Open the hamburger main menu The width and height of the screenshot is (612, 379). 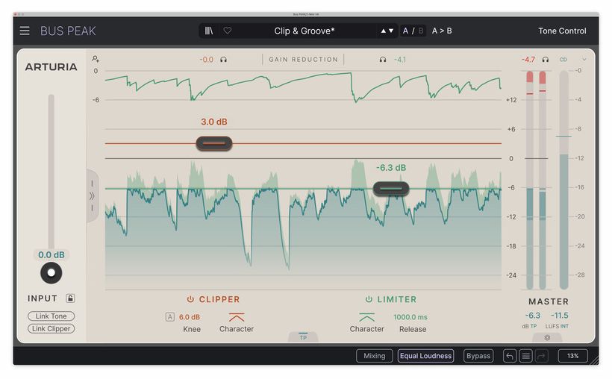click(25, 31)
